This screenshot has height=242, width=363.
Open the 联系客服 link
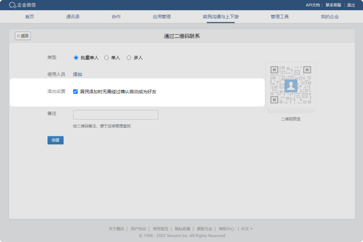(x=333, y=5)
